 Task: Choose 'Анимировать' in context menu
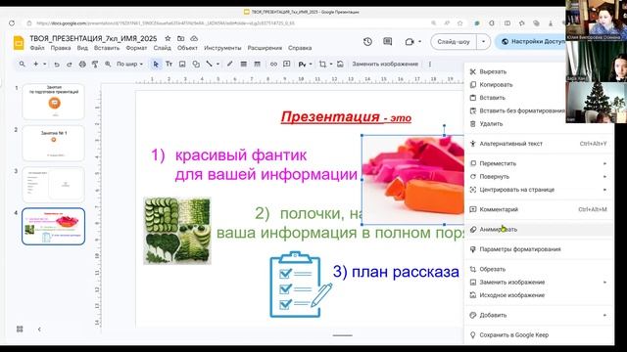pos(539,230)
